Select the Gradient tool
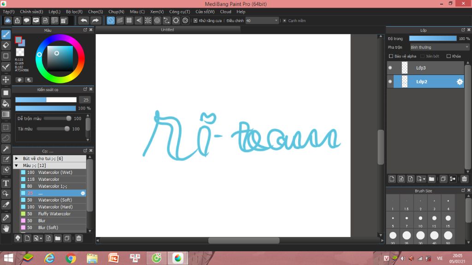The width and height of the screenshot is (472, 265). point(6,115)
